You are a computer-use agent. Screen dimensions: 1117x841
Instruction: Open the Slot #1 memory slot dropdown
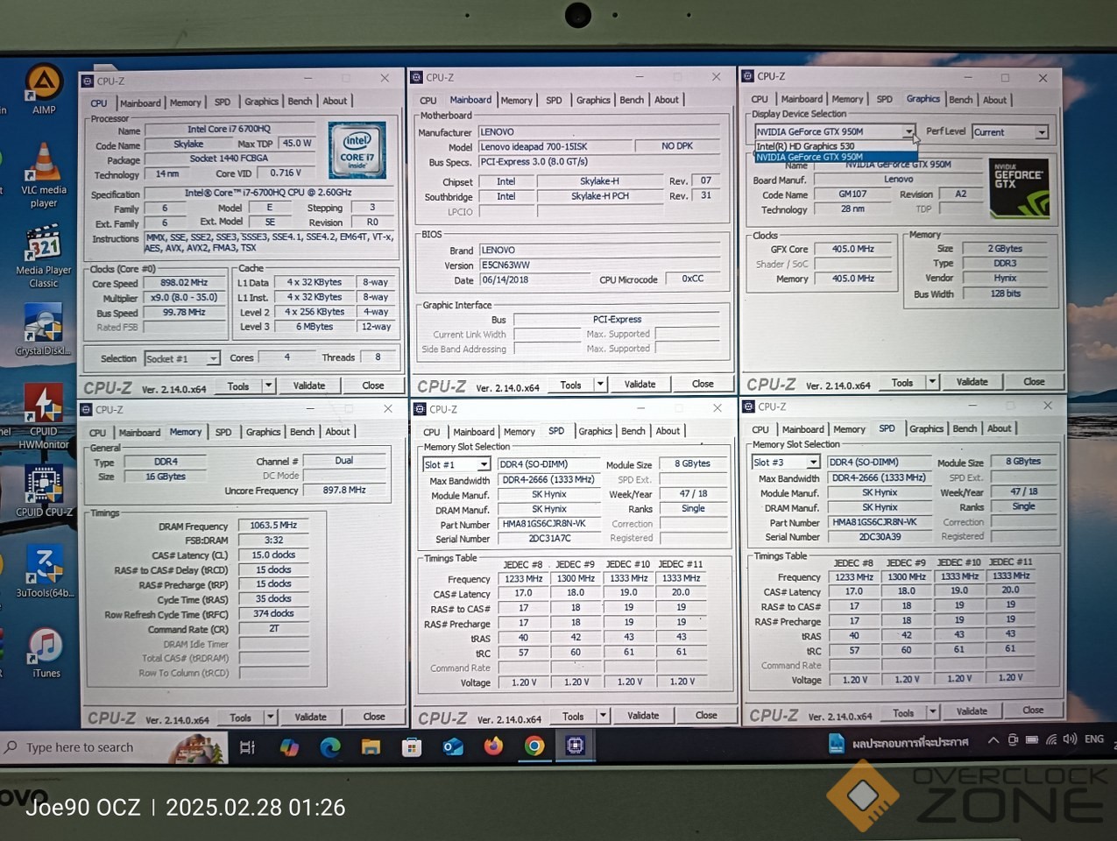coord(456,464)
